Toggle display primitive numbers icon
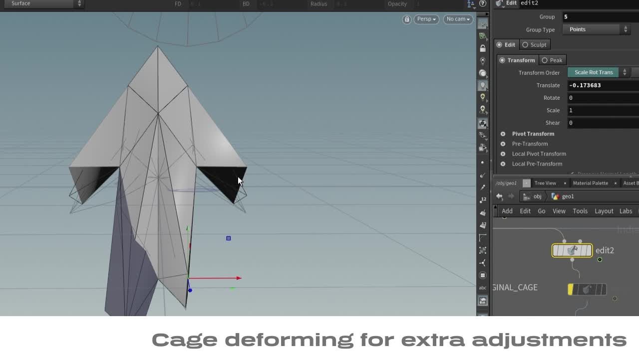Image resolution: width=639 pixels, height=359 pixels. 483,225
